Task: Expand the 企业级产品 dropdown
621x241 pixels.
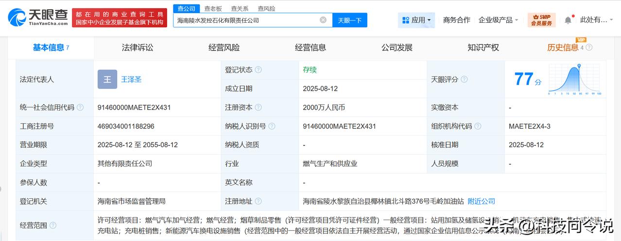Action: (498, 20)
